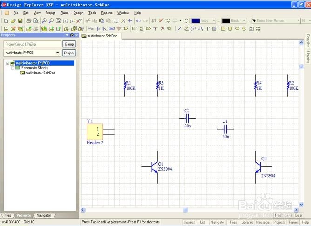Select the Place Line drawing tool
The image size is (311, 226).
click(180, 29)
